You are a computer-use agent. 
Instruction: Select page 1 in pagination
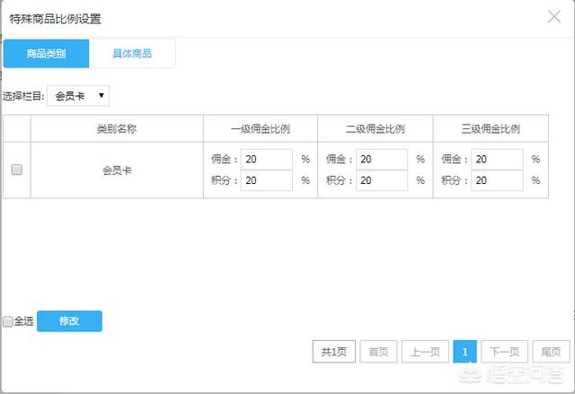pyautogui.click(x=464, y=353)
